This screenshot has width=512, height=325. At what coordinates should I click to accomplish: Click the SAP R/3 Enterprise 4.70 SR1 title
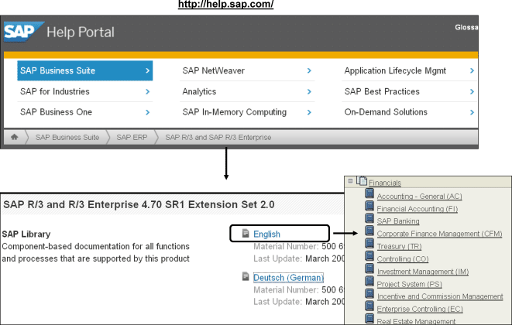tap(139, 204)
